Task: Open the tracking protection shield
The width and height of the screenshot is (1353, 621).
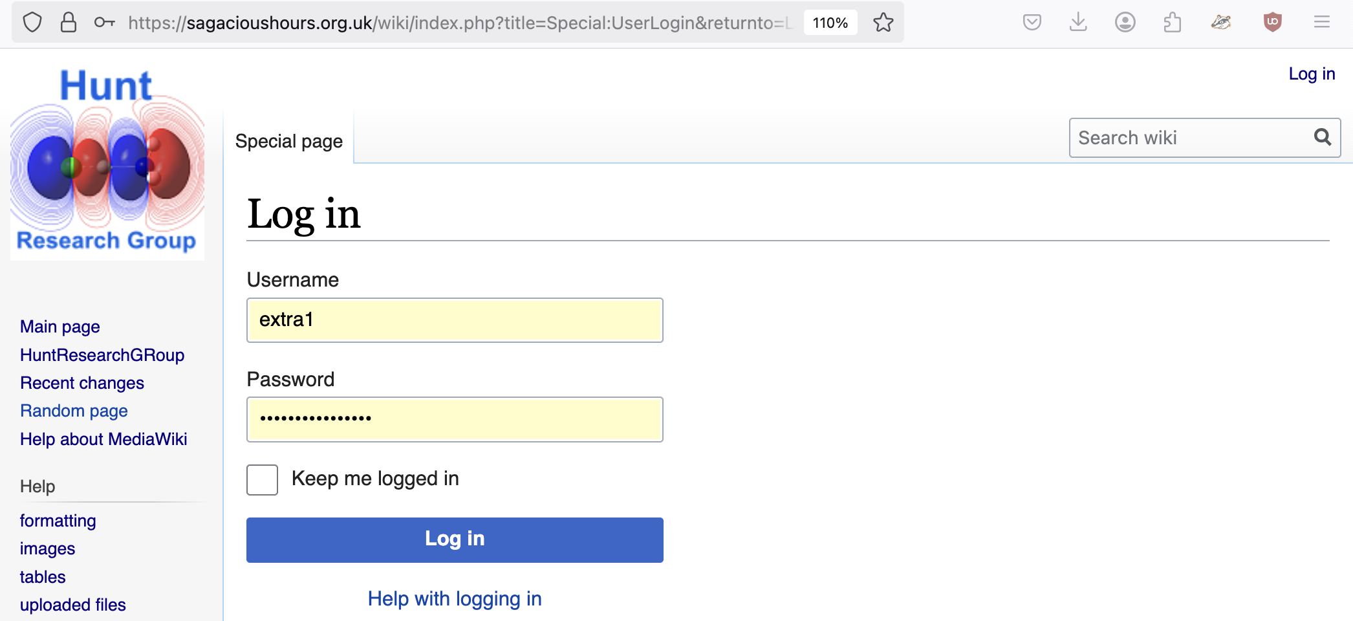Action: pyautogui.click(x=32, y=21)
